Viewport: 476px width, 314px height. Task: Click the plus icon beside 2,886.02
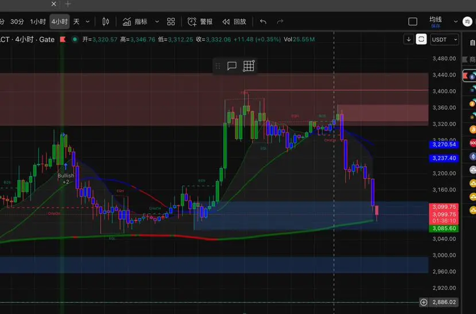pos(424,302)
